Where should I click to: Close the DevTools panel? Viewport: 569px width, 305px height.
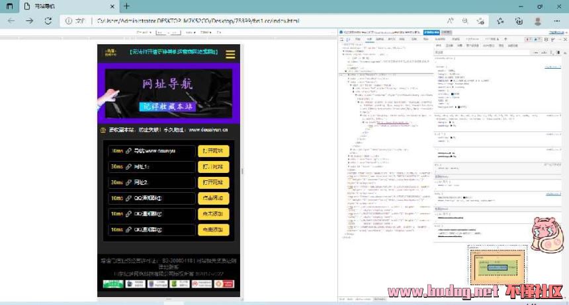(566, 39)
